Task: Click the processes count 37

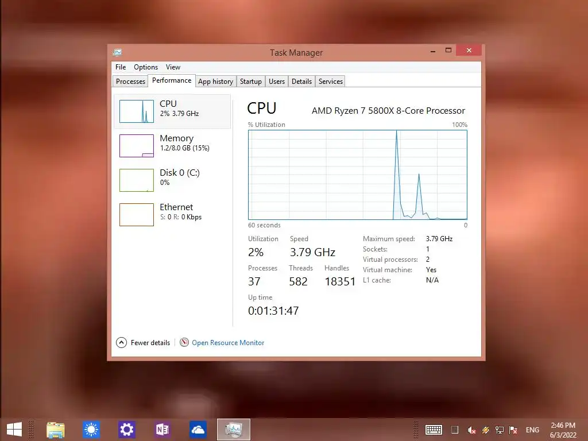Action: (254, 281)
